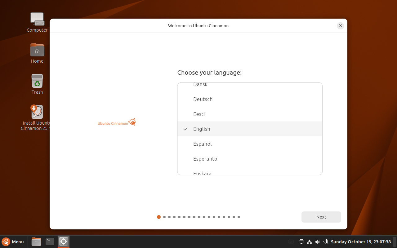Launch the Terminal from the panel
This screenshot has width=397, height=248.
(50, 242)
